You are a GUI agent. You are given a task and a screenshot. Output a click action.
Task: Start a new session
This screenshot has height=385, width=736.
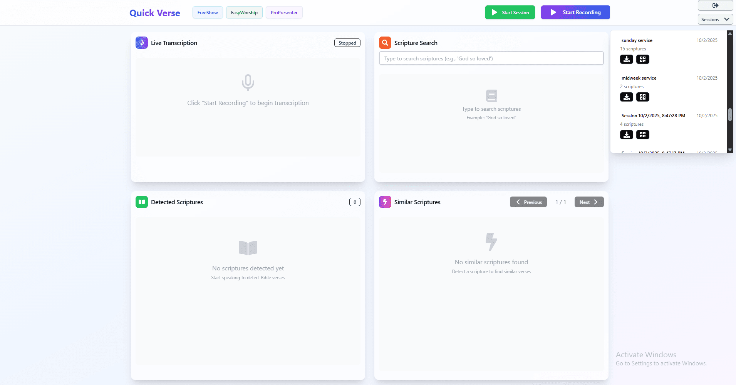pyautogui.click(x=510, y=12)
